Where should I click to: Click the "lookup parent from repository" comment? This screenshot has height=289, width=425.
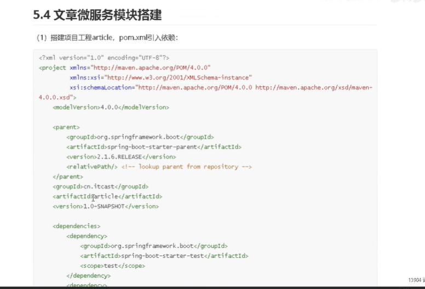click(x=186, y=167)
